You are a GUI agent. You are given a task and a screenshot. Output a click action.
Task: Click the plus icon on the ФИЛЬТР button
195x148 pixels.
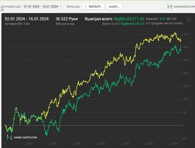pyautogui.click(x=86, y=7)
